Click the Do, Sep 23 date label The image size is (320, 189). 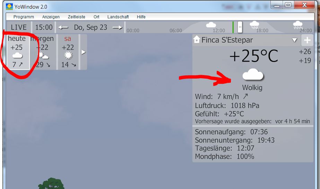90,27
